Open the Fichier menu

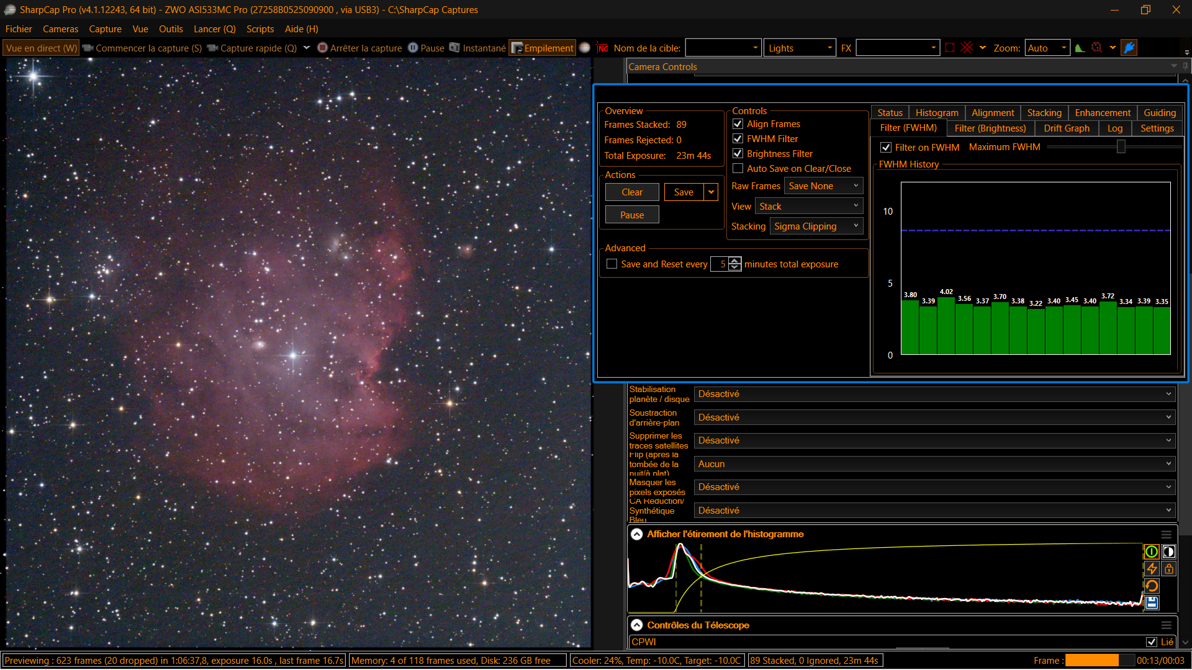click(x=19, y=29)
